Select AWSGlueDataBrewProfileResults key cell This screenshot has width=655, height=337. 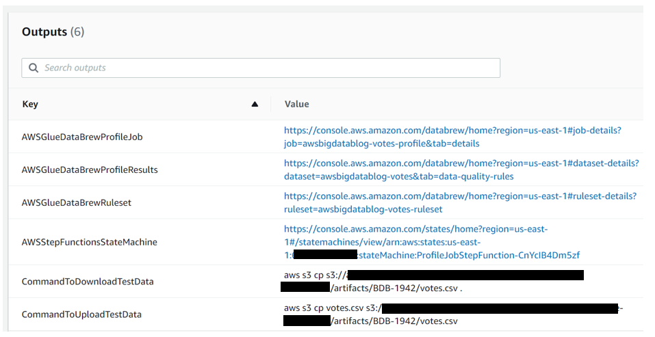point(90,170)
